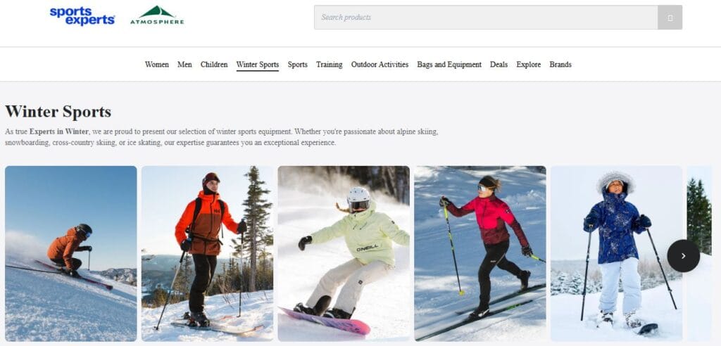This screenshot has width=721, height=346.
Task: Click the search submit button icon
Action: (x=670, y=18)
